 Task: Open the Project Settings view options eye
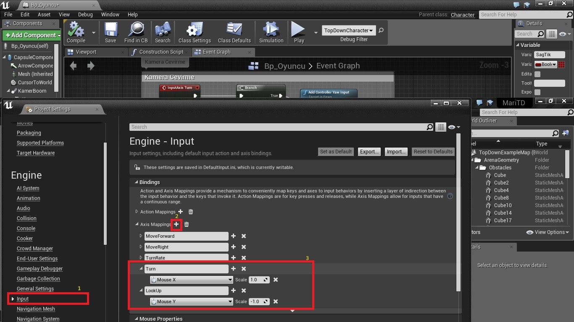[x=454, y=127]
